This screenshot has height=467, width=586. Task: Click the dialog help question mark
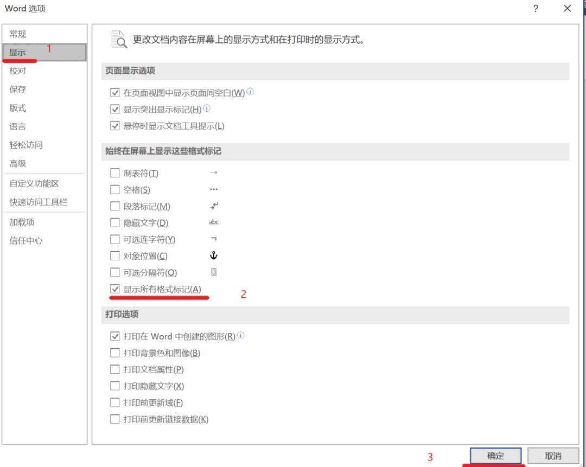pos(536,8)
